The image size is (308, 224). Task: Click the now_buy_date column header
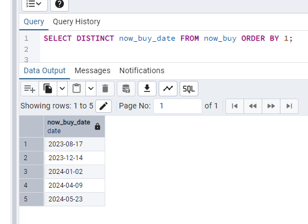[74, 127]
